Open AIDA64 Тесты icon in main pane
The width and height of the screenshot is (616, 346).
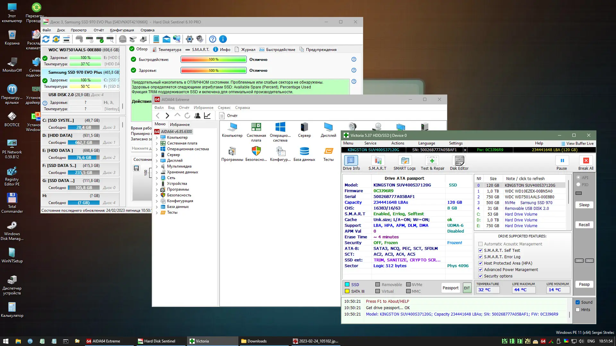[x=328, y=151]
